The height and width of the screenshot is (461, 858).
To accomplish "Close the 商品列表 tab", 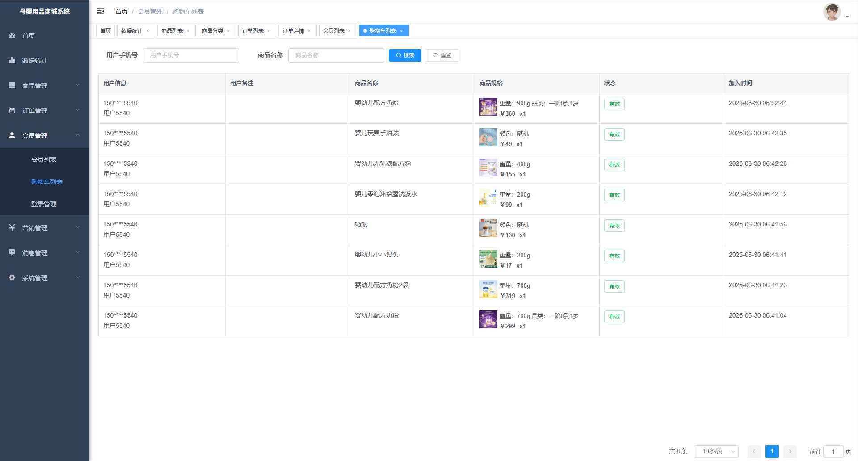I will [188, 31].
